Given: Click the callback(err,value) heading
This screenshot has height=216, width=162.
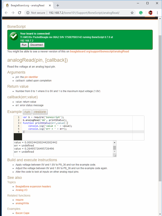Looking at the screenshot, I should pos(22,97).
